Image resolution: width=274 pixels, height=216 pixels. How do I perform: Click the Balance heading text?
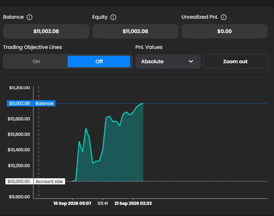tap(13, 17)
